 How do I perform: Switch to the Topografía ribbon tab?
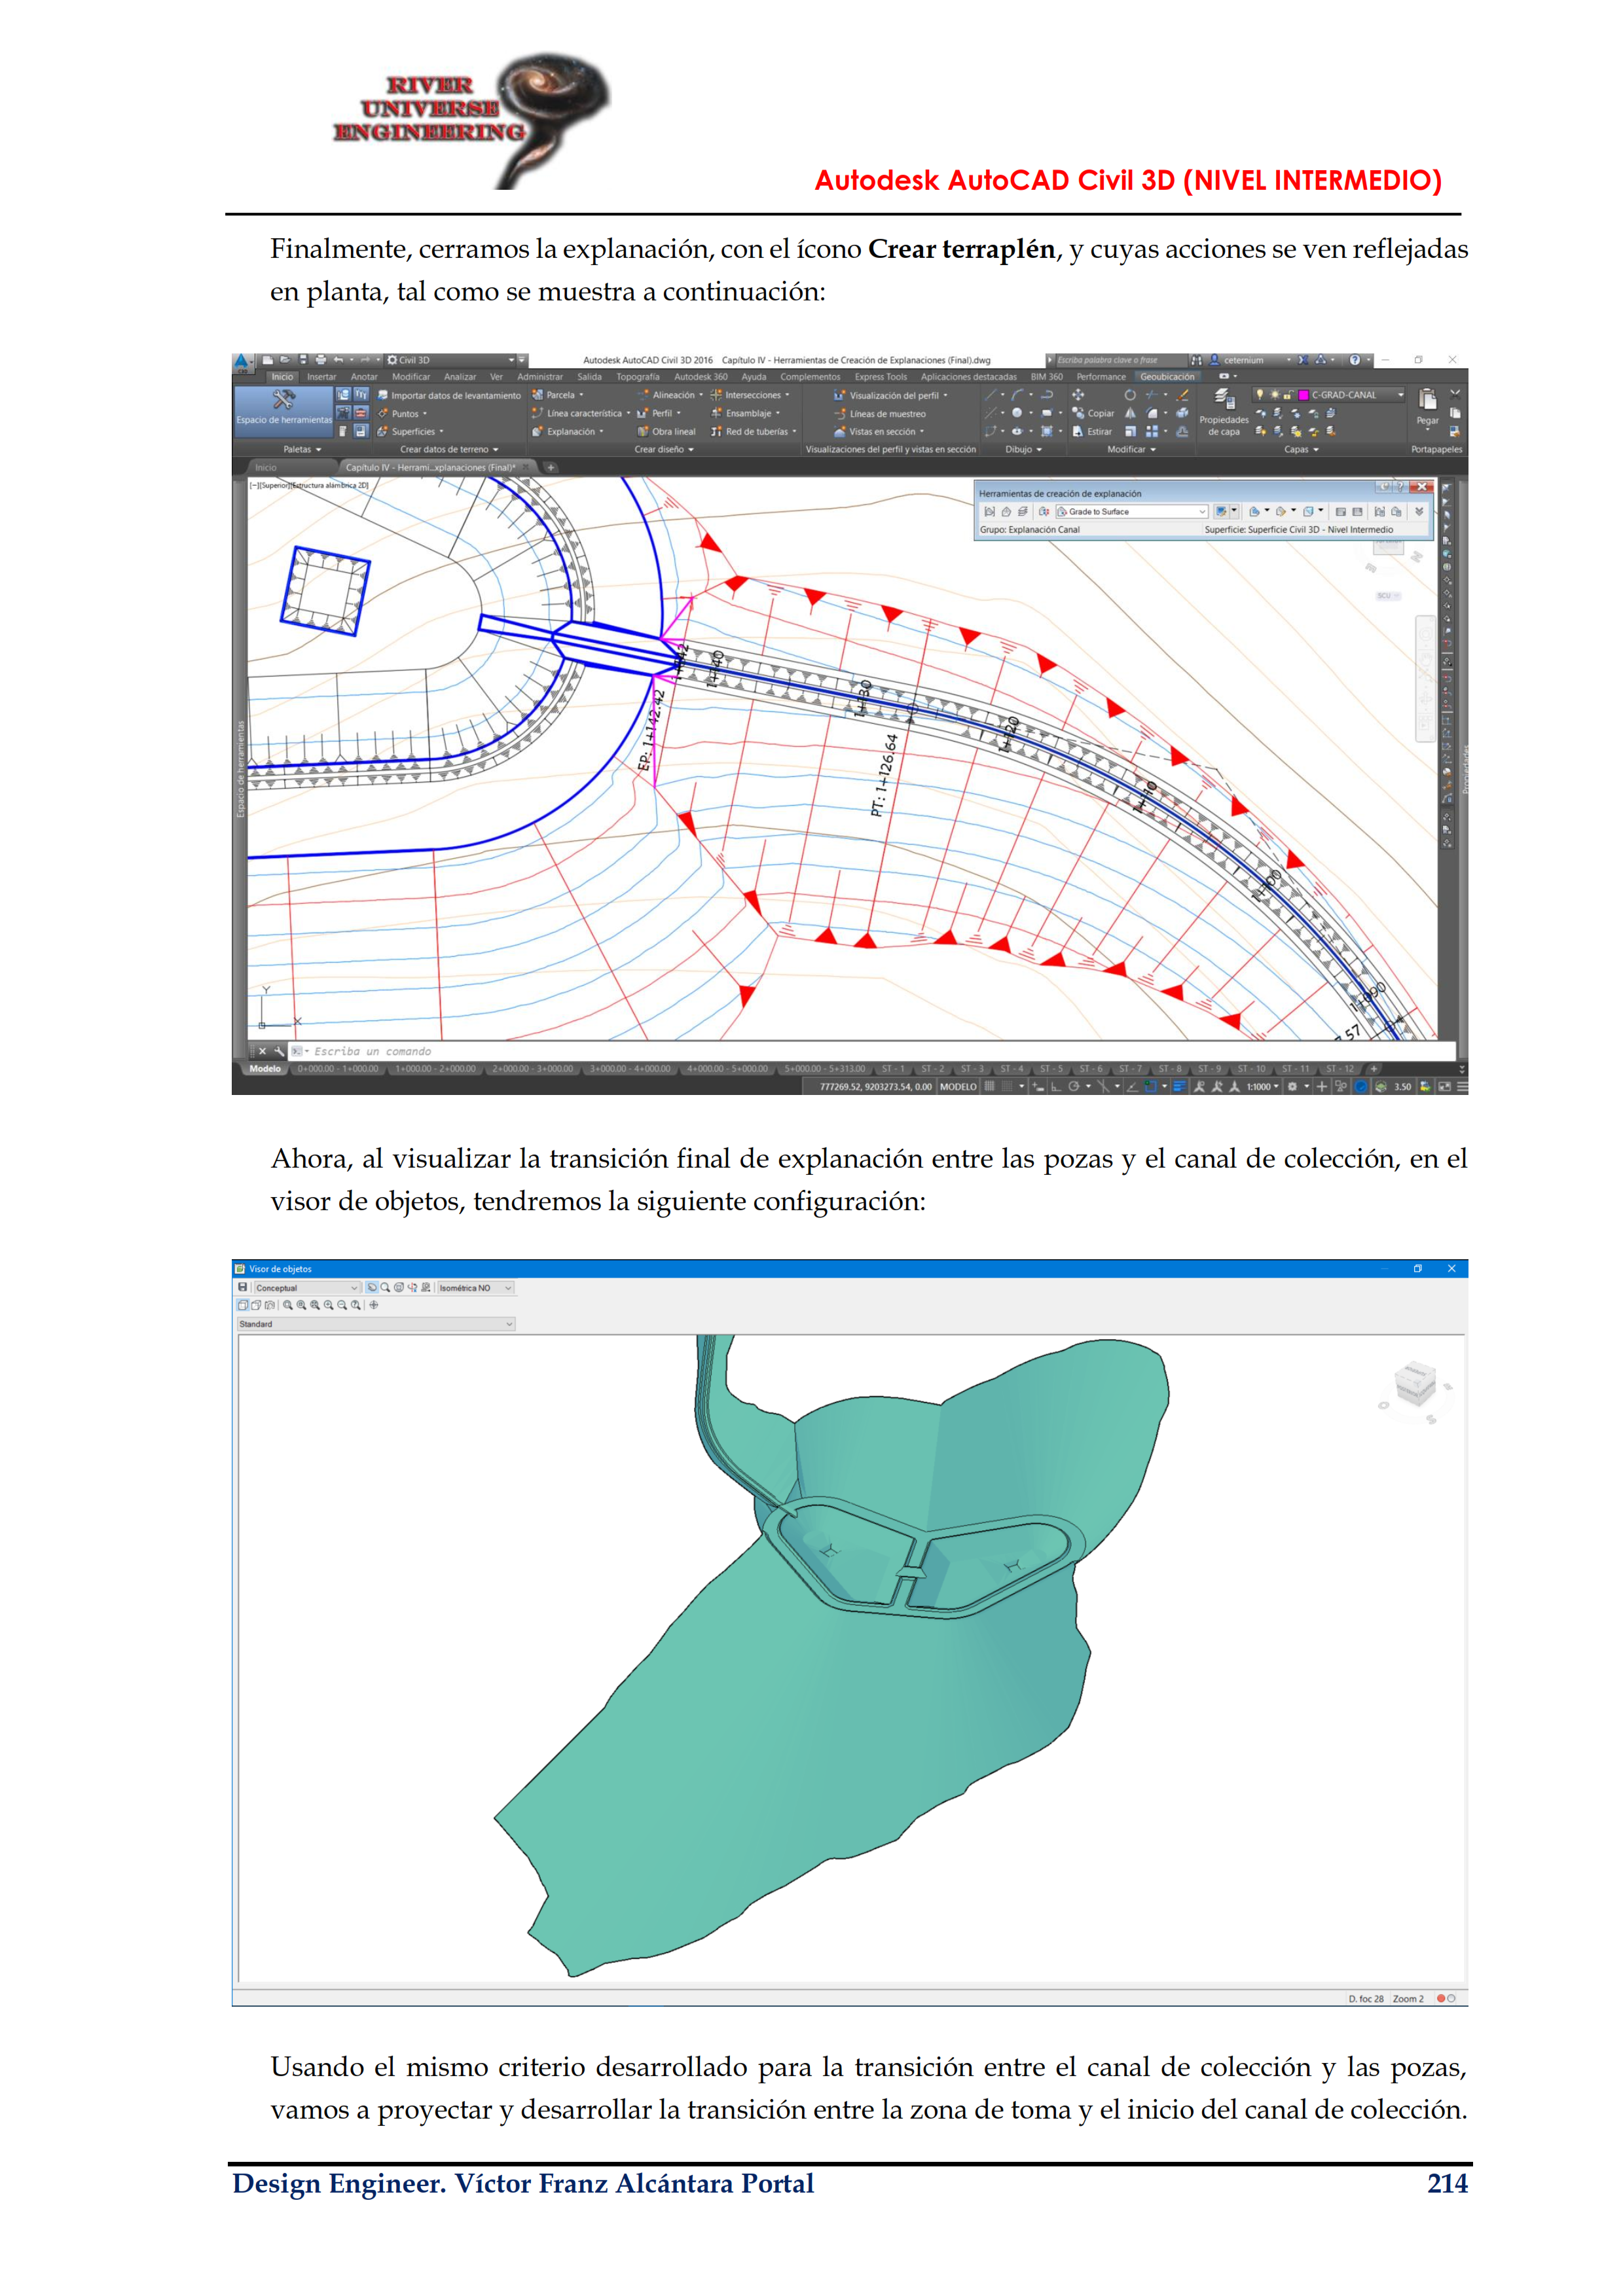637,377
